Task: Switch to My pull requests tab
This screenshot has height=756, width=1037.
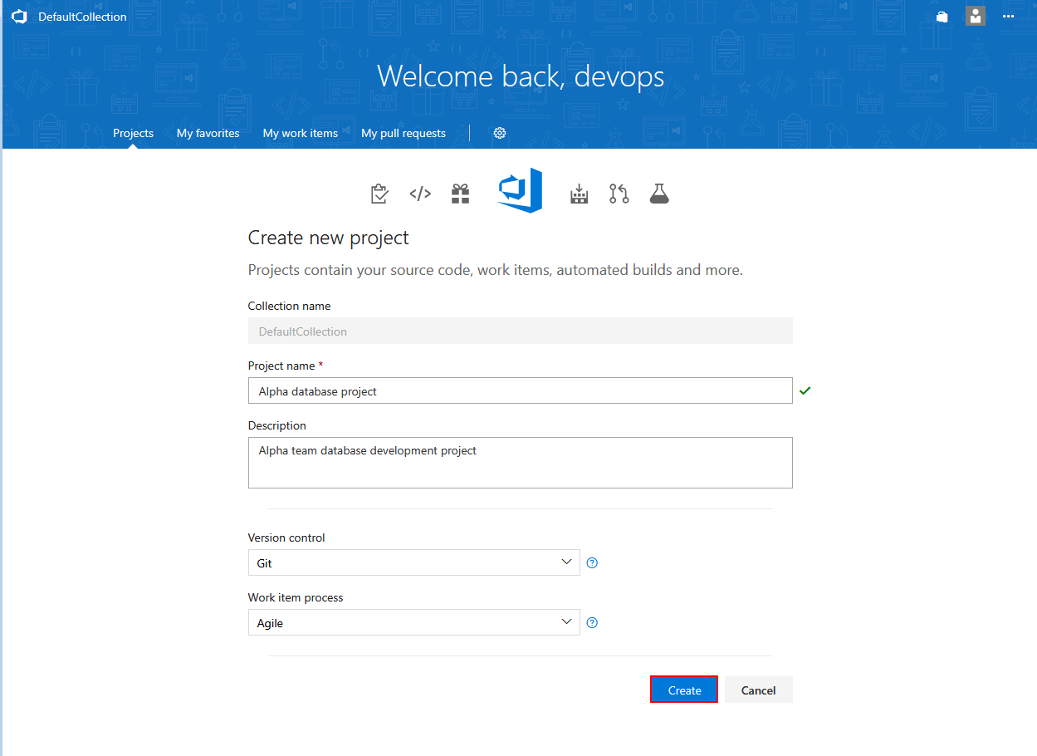Action: coord(404,133)
